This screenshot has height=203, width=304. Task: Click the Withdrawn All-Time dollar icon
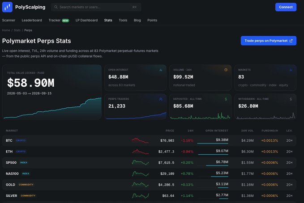coord(291,99)
